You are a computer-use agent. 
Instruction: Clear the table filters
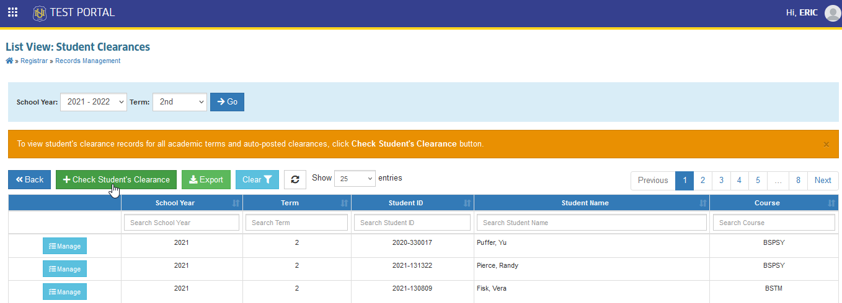257,180
